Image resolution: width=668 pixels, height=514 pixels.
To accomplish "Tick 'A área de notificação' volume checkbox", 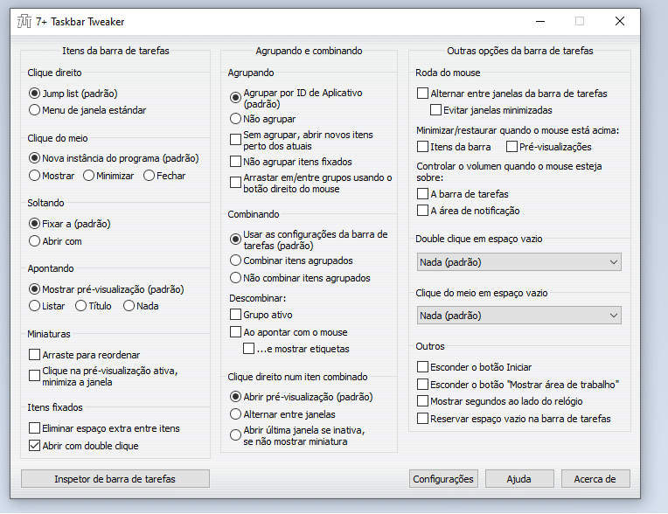I will (423, 211).
